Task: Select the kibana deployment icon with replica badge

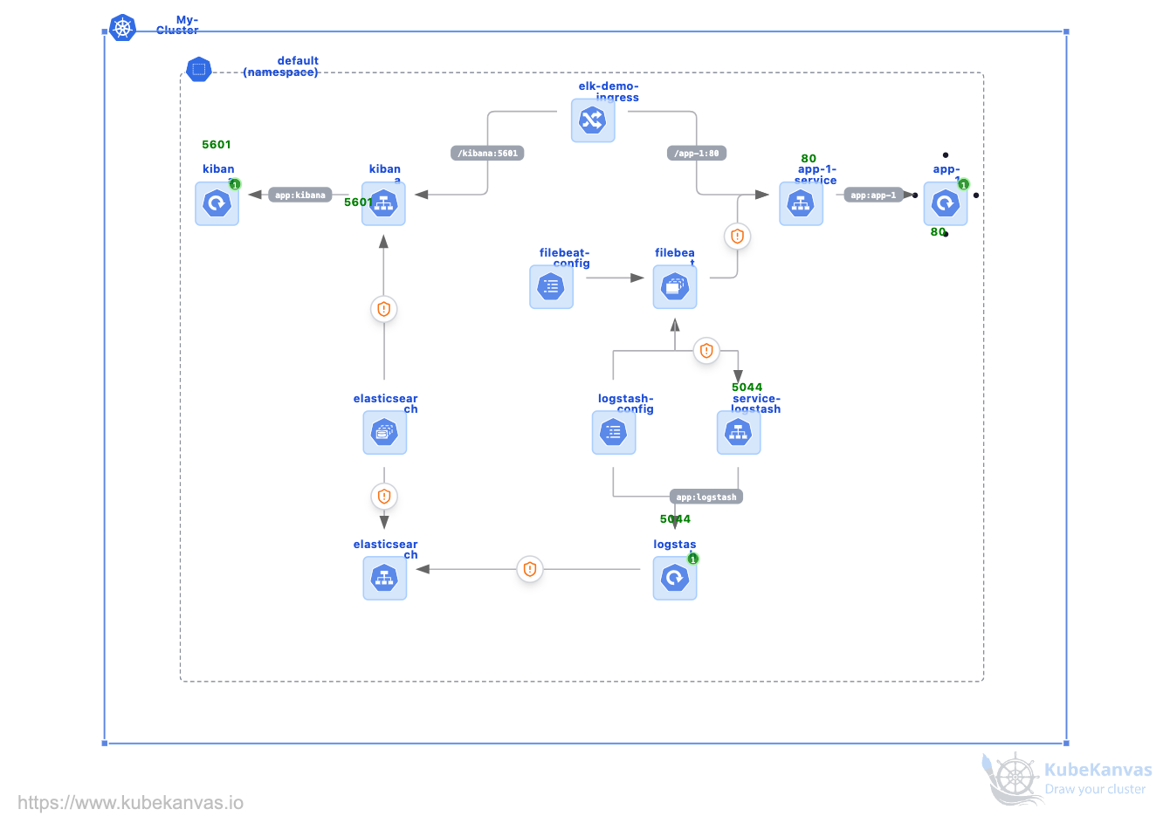Action: 217,204
